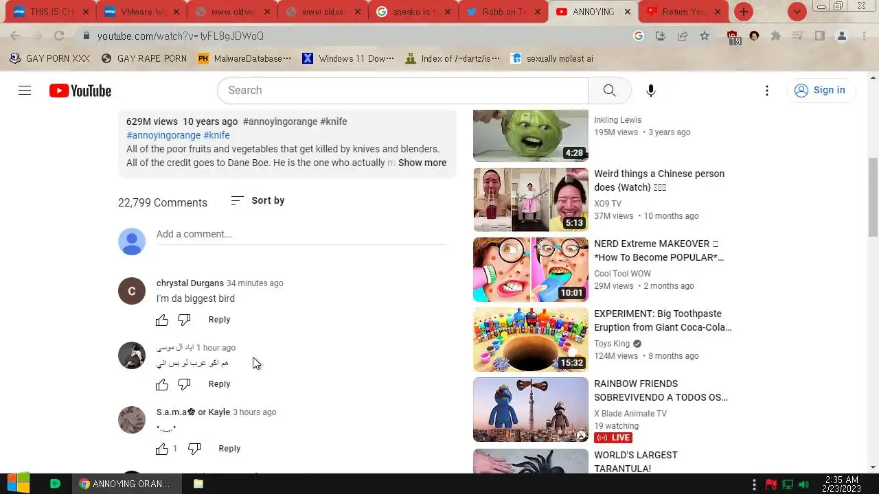Open Chrome extensions puzzle icon
Screen dimensions: 879x494
pyautogui.click(x=776, y=36)
